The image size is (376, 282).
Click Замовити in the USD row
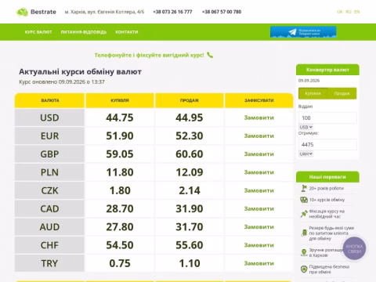click(x=259, y=117)
